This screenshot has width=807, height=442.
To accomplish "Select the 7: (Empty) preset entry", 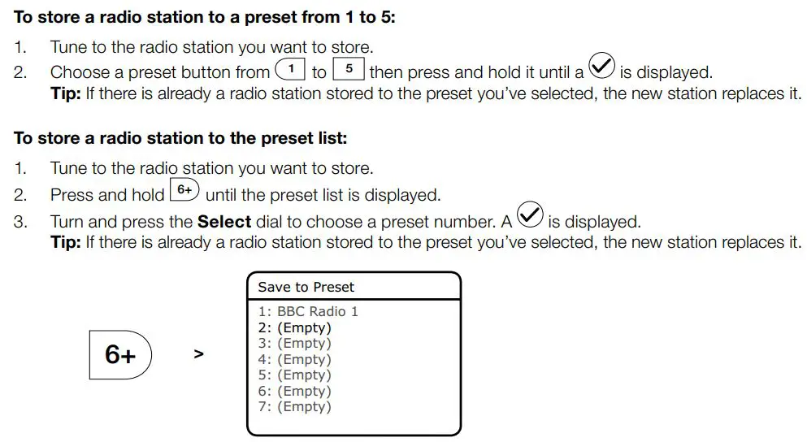I will 294,407.
